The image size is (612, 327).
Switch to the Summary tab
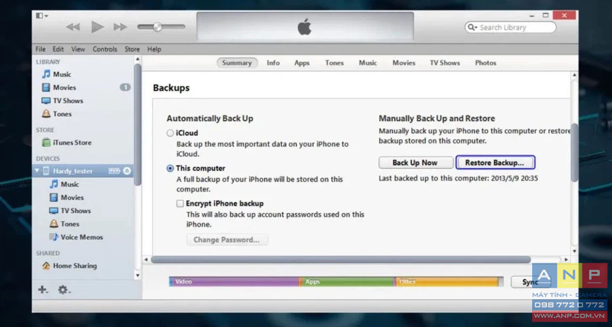[x=237, y=63]
